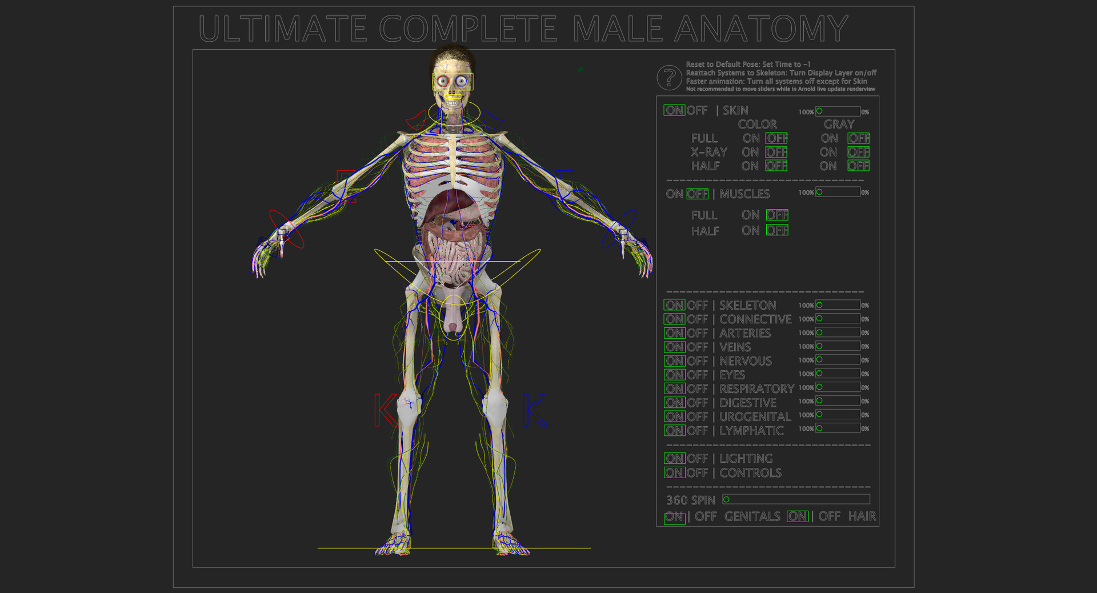Turn LIGHTING OFF
Viewport: 1097px width, 593px height.
697,459
